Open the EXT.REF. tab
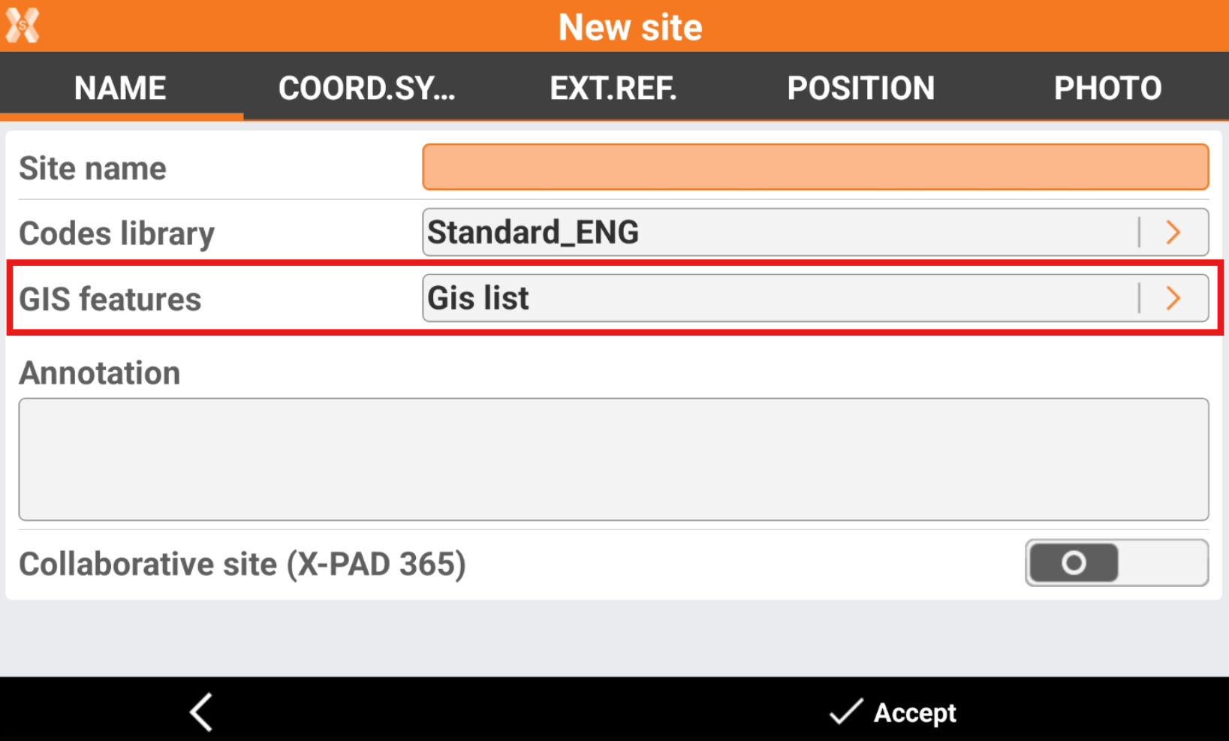The height and width of the screenshot is (741, 1229). (613, 88)
